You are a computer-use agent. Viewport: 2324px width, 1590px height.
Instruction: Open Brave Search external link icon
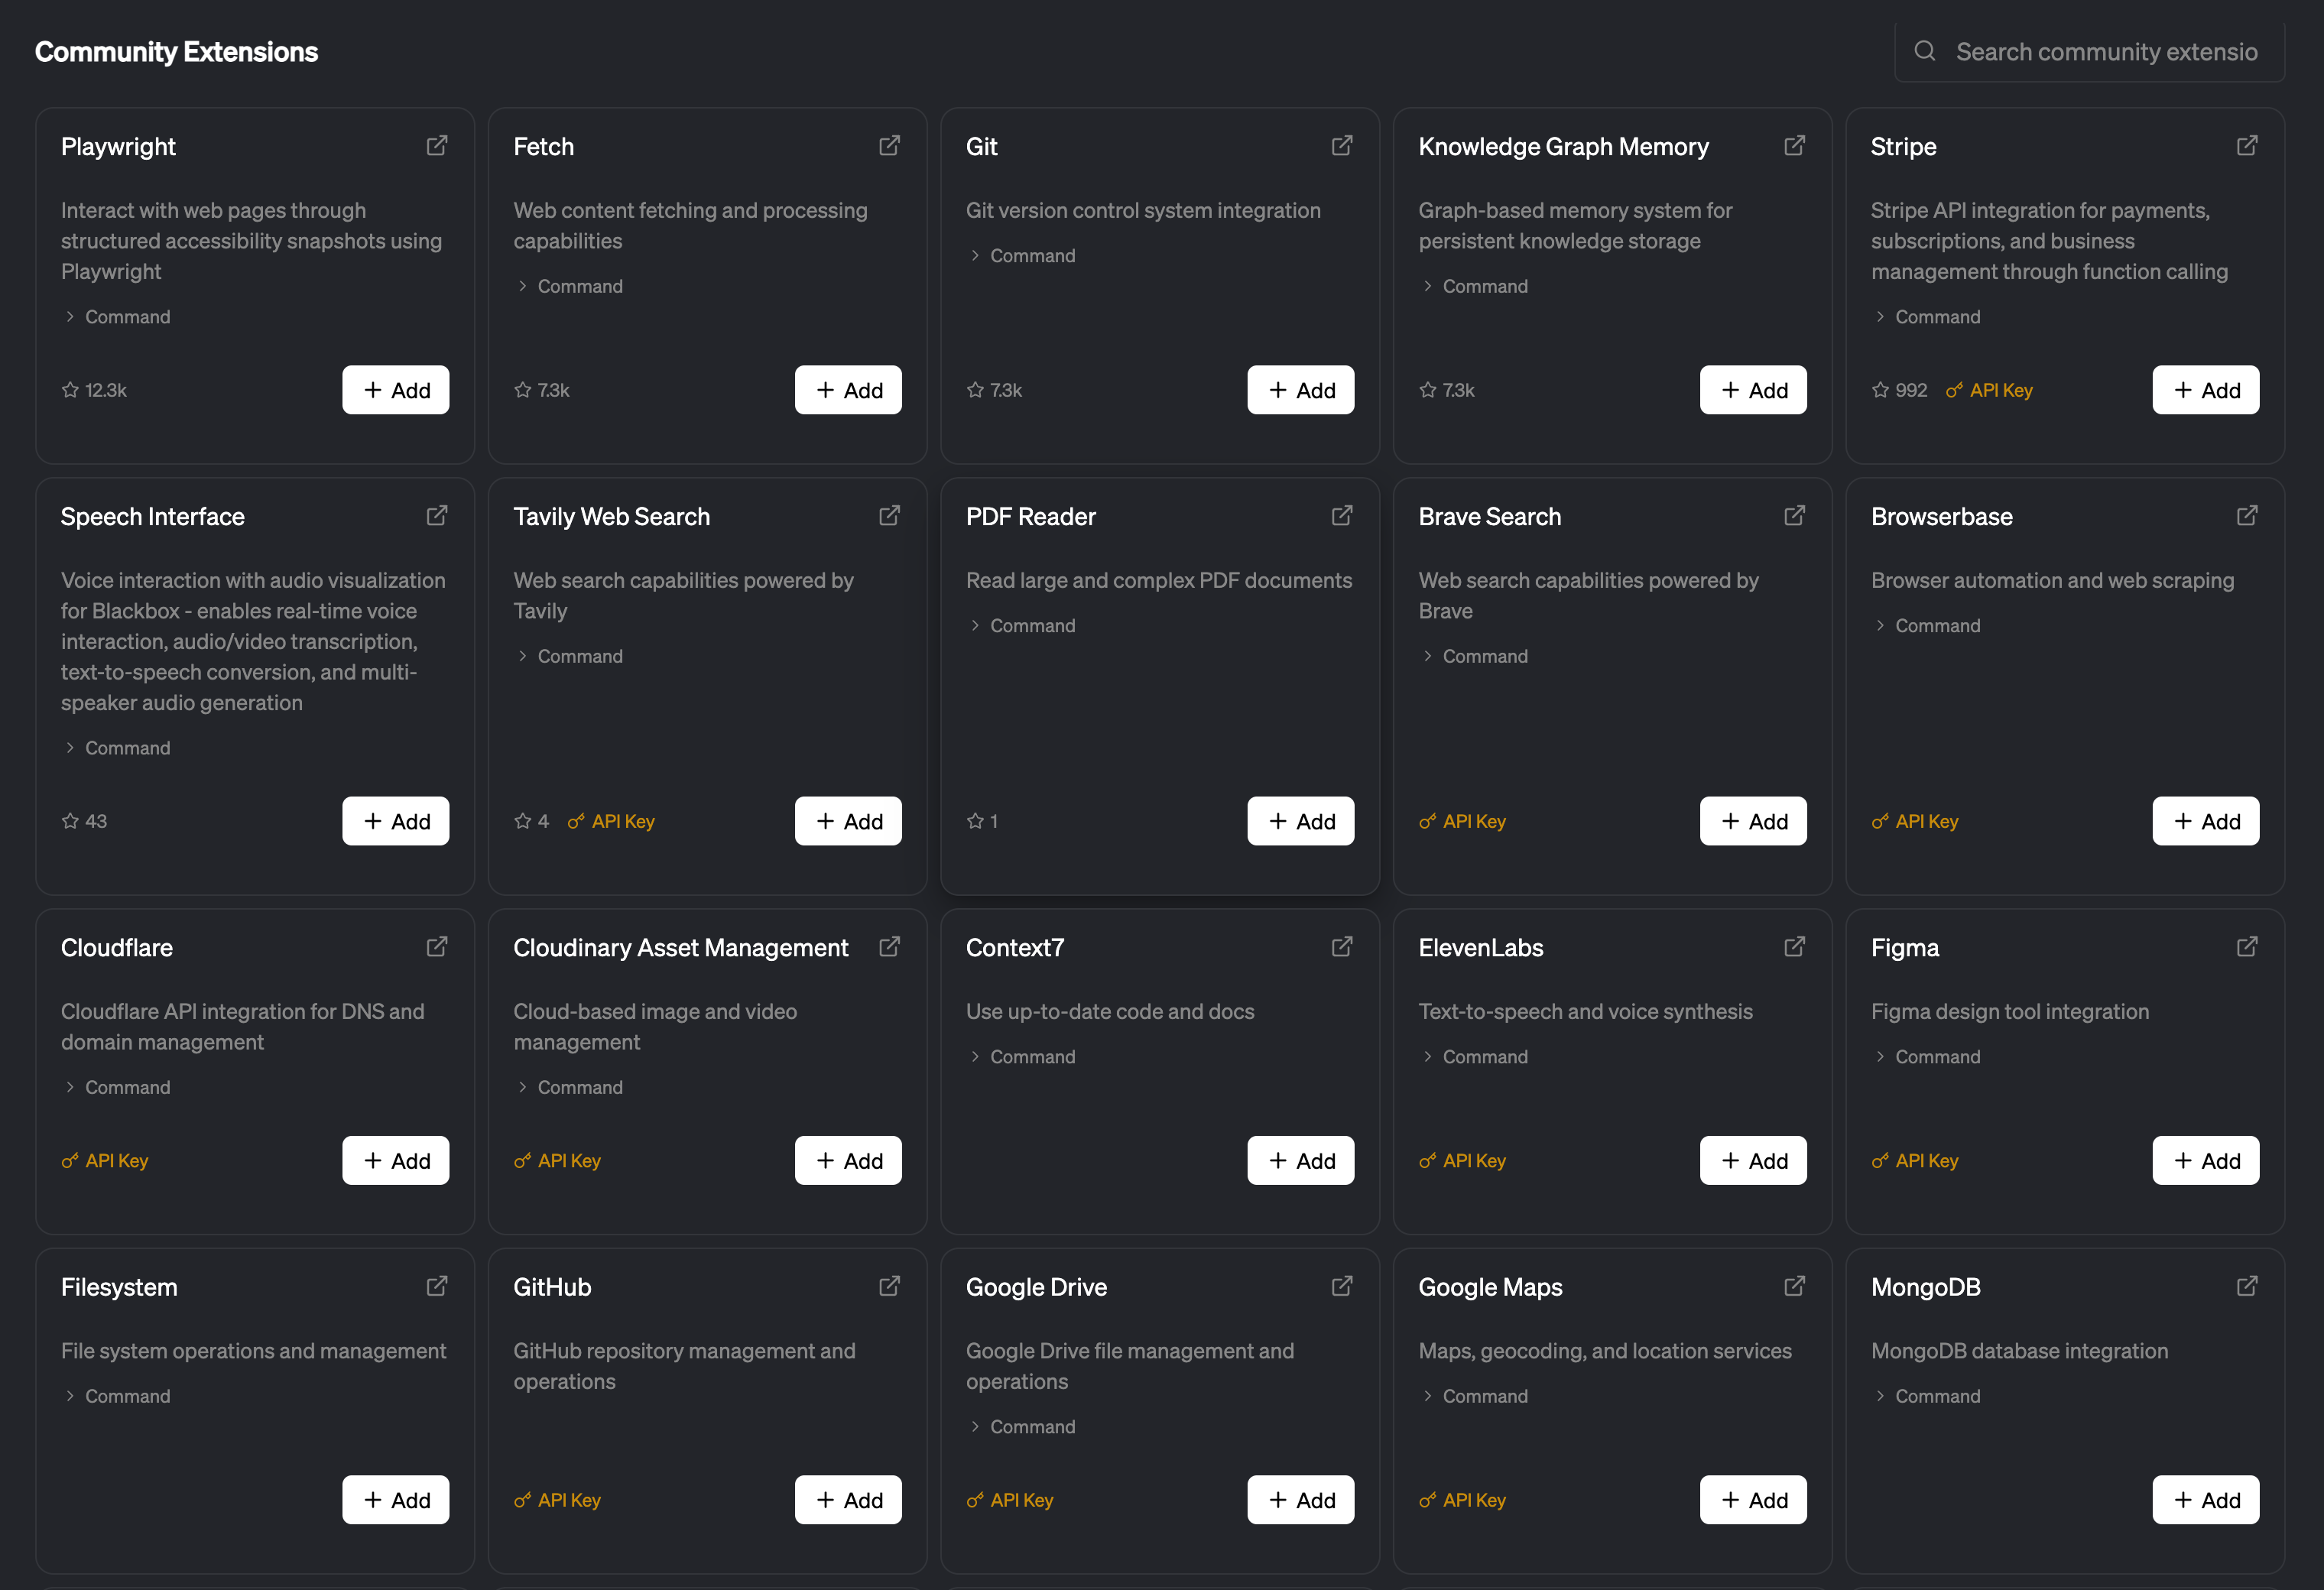(1794, 516)
